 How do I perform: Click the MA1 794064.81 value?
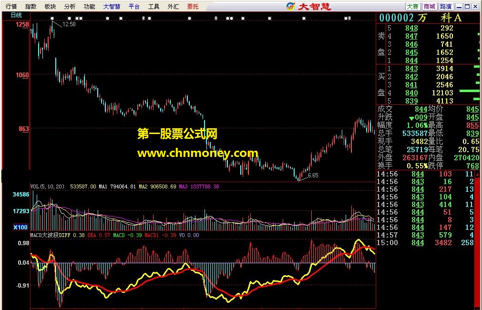[x=117, y=186]
